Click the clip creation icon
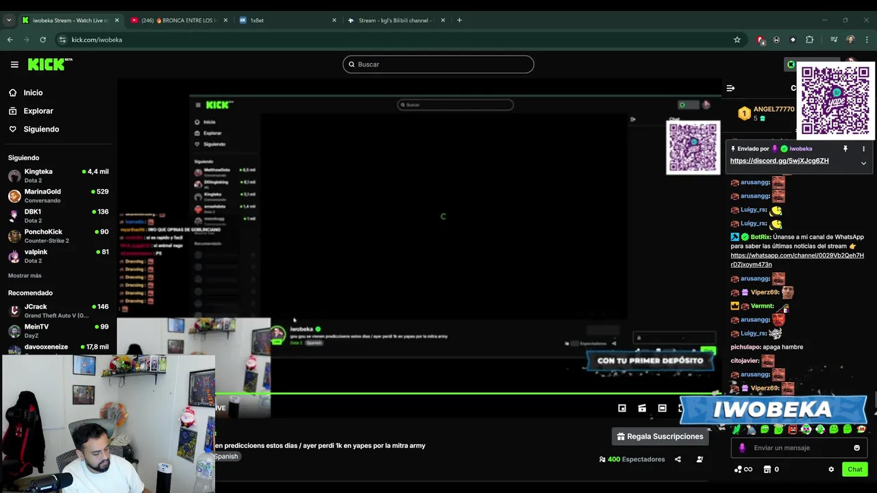The height and width of the screenshot is (493, 877). pos(642,408)
